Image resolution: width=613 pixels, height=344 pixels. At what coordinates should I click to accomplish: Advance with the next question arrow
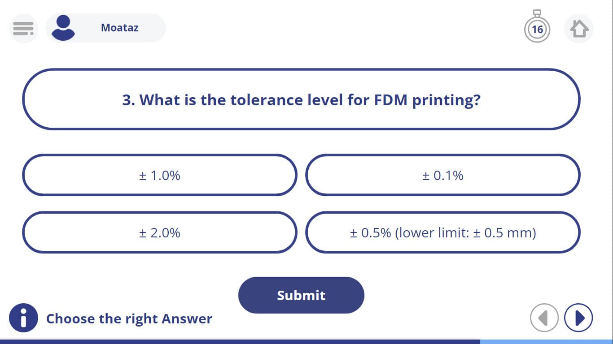tap(578, 318)
